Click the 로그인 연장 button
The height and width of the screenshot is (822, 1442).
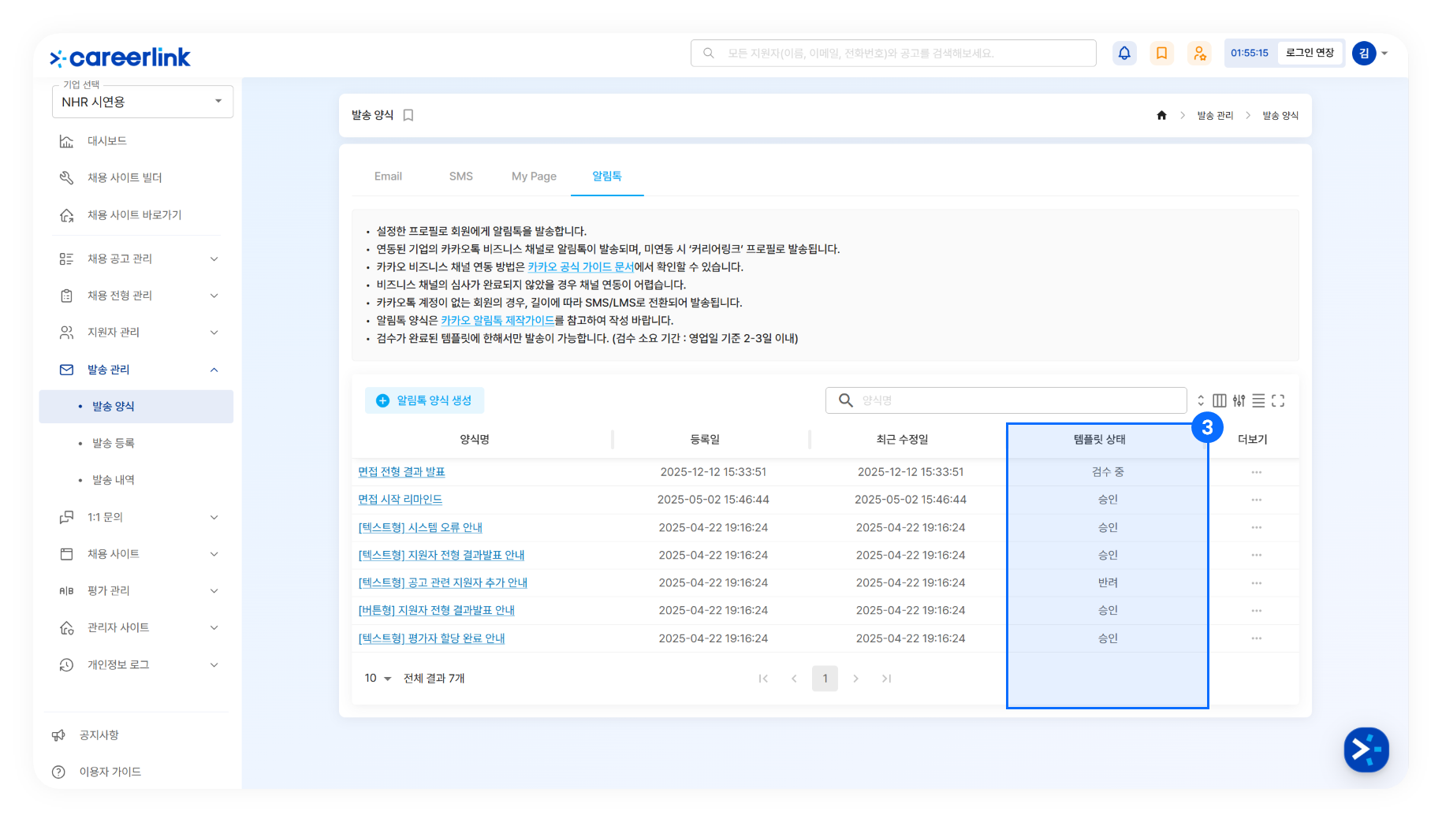click(1310, 53)
